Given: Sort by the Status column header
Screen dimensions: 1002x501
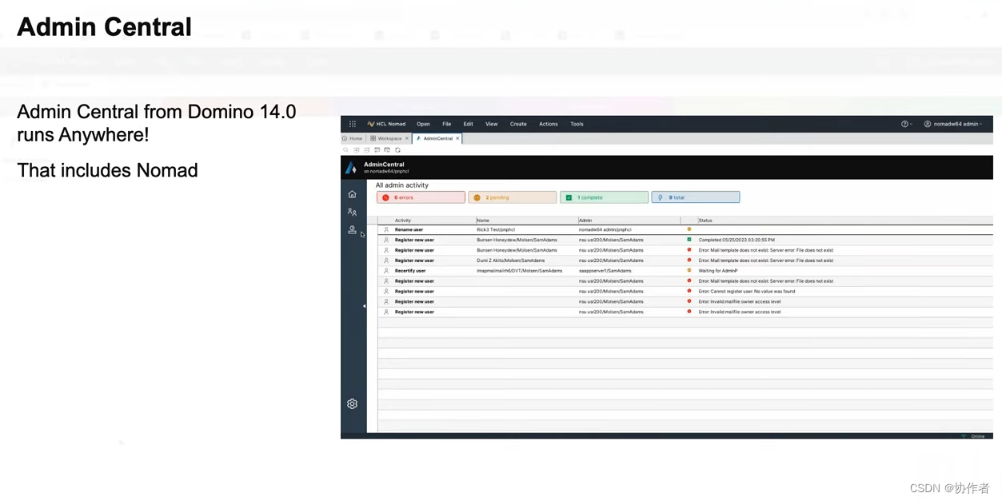Looking at the screenshot, I should [705, 221].
